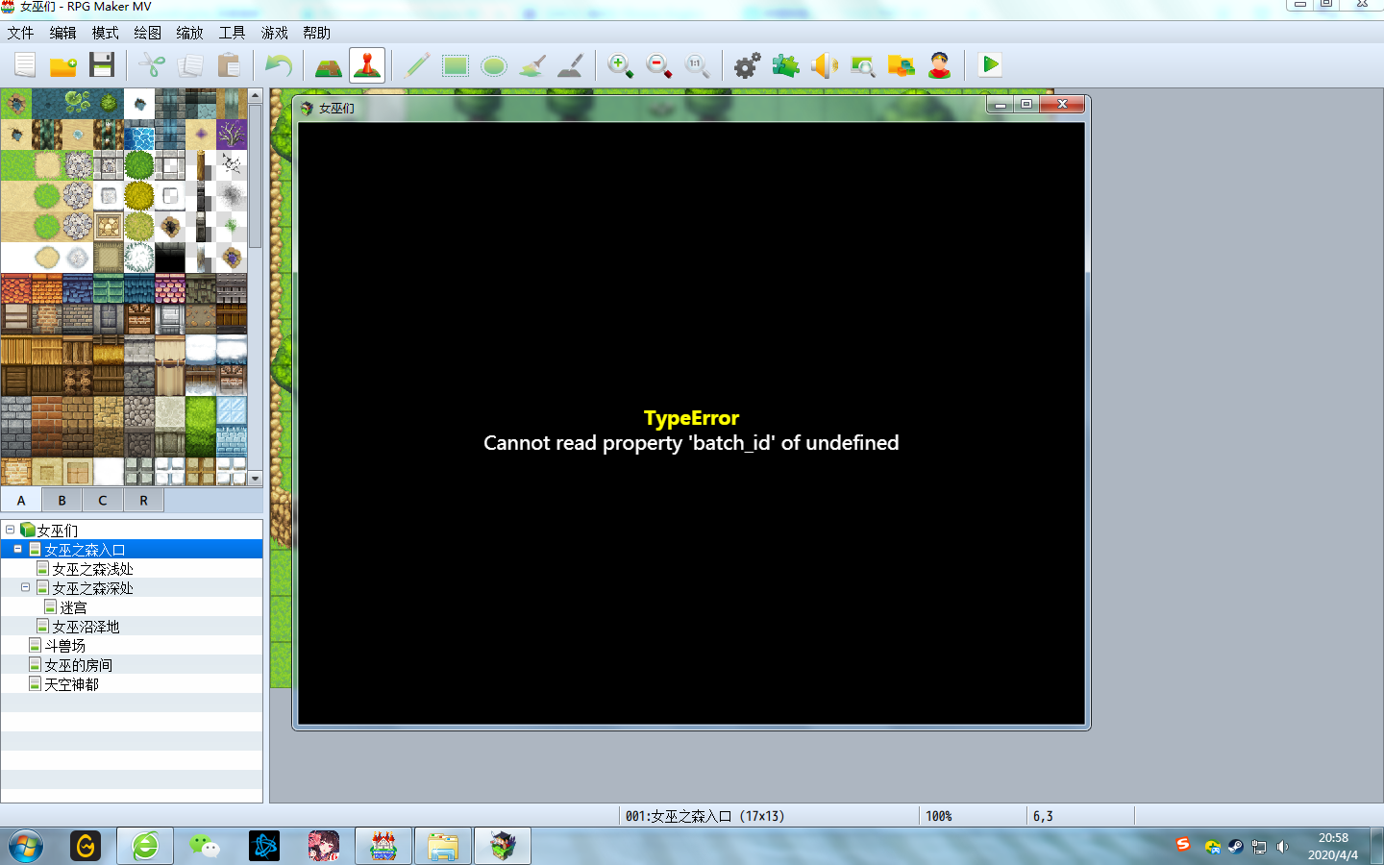Open the Windows Start menu

click(26, 847)
